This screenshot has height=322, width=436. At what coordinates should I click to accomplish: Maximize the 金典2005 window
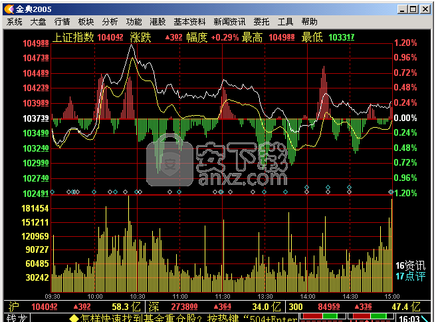pos(413,9)
